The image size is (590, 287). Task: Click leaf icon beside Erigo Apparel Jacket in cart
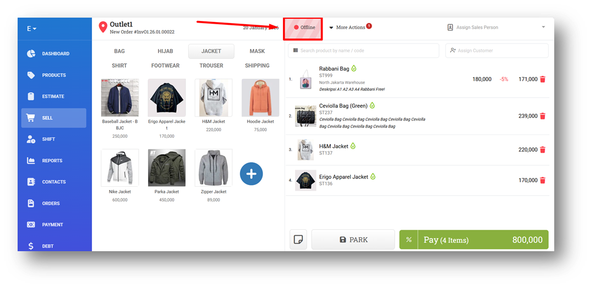[373, 176]
